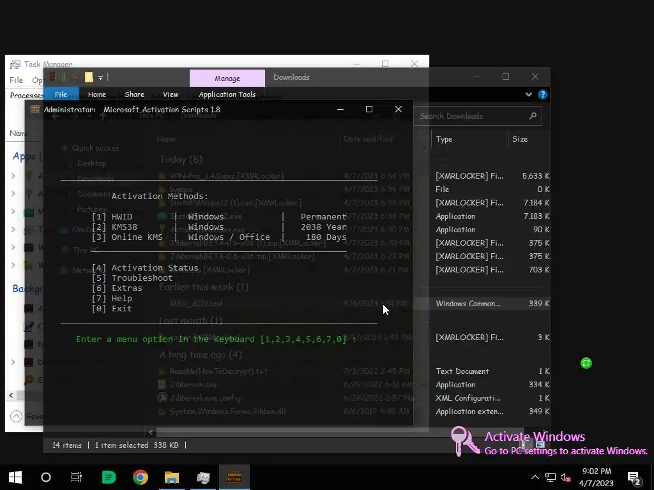Select the "Windows Comman..." type cell
This screenshot has width=654, height=490.
pos(468,304)
